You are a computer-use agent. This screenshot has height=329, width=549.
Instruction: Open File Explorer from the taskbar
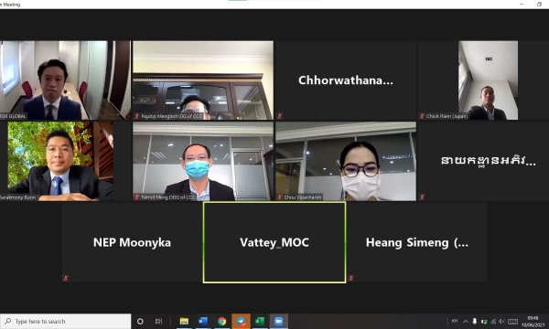point(184,322)
